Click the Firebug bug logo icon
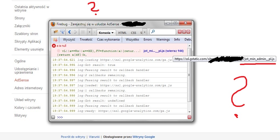280x140 pixels. [x=55, y=32]
